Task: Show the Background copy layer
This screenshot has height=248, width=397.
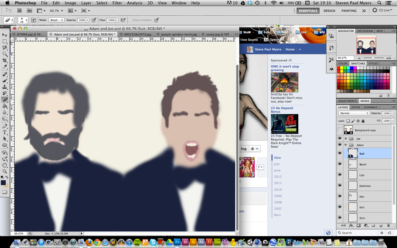Action: tap(340, 130)
